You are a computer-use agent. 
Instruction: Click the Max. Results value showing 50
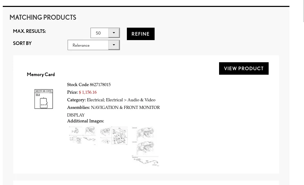[99, 33]
